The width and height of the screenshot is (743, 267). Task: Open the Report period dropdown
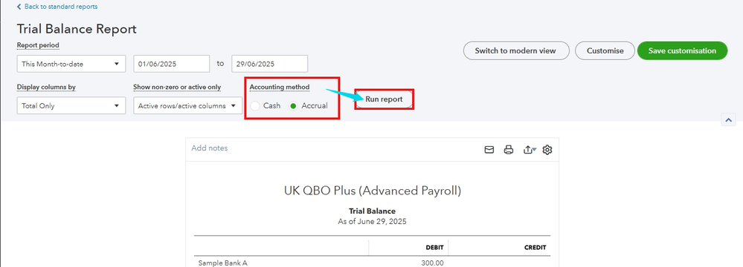coord(71,64)
